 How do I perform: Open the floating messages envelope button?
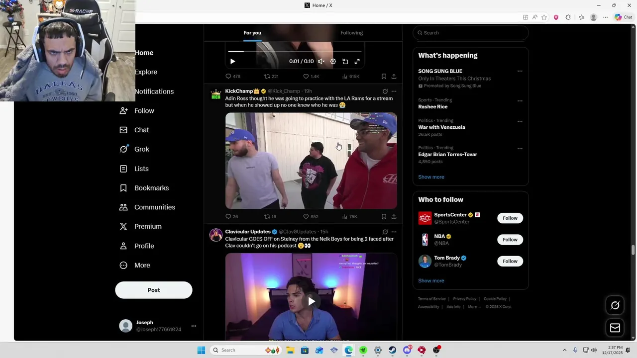615,328
